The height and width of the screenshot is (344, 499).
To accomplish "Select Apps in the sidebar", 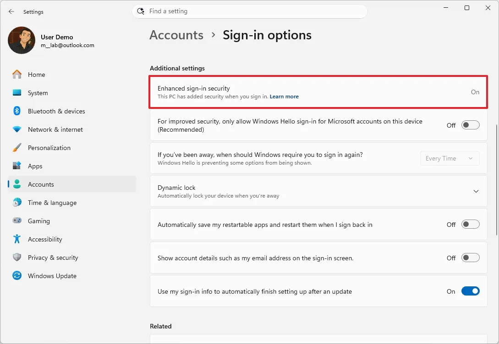I will click(72, 166).
